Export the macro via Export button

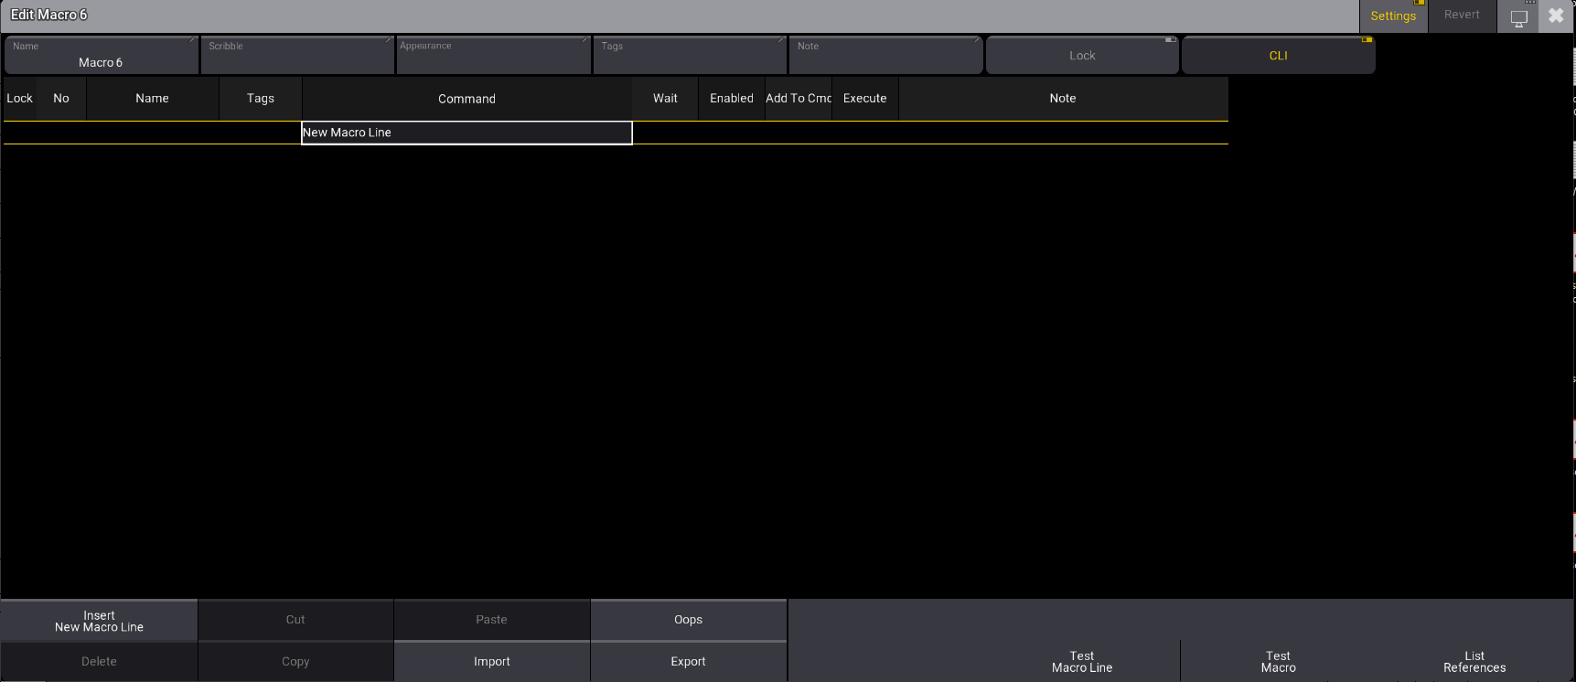point(688,662)
